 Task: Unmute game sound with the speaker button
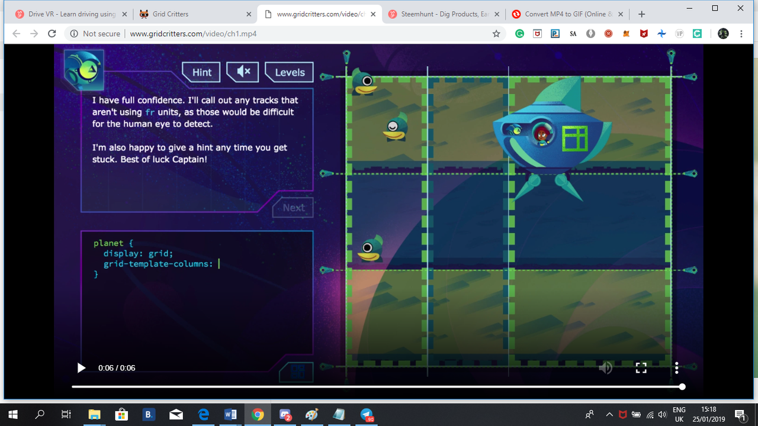(x=243, y=72)
